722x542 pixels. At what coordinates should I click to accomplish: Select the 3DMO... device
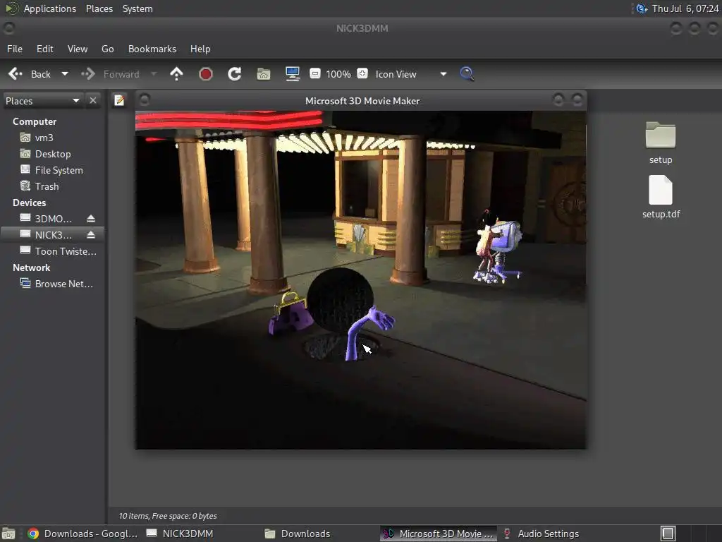coord(46,219)
